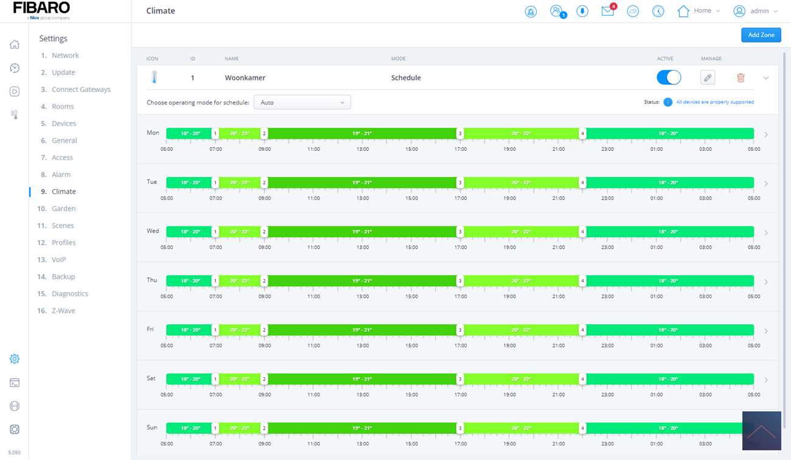Image resolution: width=791 pixels, height=460 pixels.
Task: Open Devices in the Settings menu
Action: point(64,124)
